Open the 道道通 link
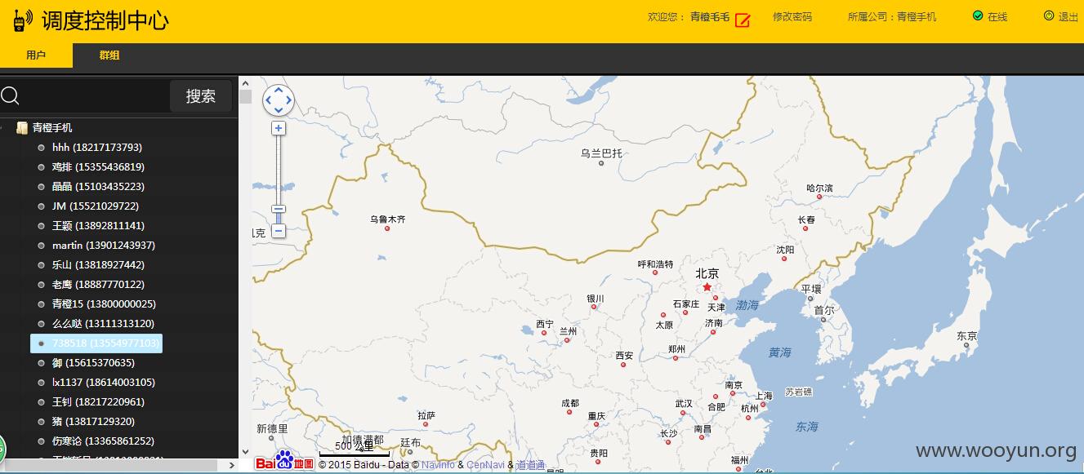This screenshot has height=474, width=1084. pyautogui.click(x=531, y=465)
